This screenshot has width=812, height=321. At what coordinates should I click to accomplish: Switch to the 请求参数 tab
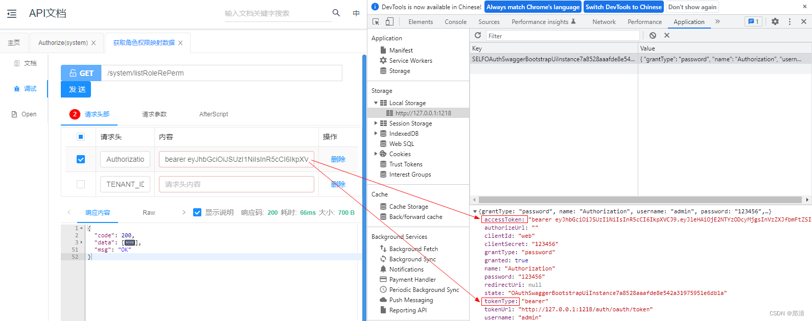click(154, 114)
